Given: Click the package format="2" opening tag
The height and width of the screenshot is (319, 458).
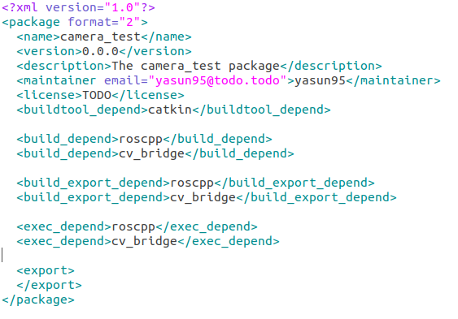Looking at the screenshot, I should click(75, 22).
